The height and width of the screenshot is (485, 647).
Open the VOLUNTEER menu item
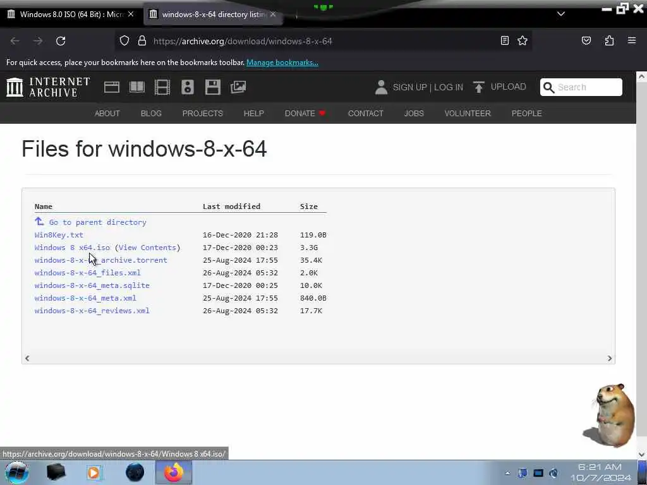pyautogui.click(x=468, y=114)
